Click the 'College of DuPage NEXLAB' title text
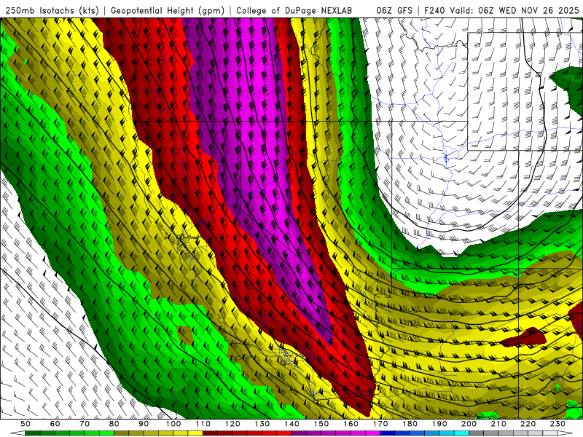Screen dimensions: 583x437 tap(294, 11)
